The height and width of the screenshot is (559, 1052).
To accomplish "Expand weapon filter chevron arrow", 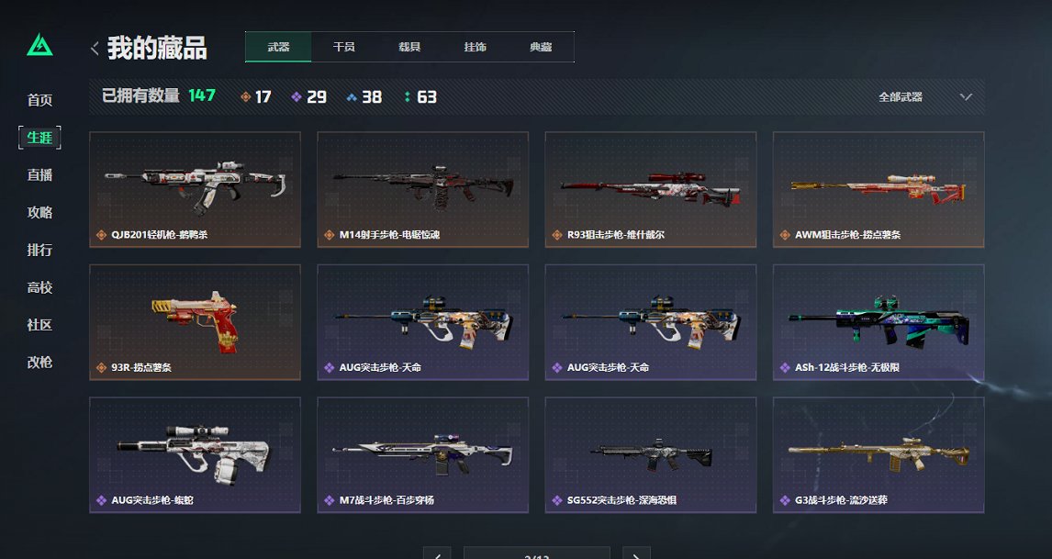I will [x=966, y=96].
